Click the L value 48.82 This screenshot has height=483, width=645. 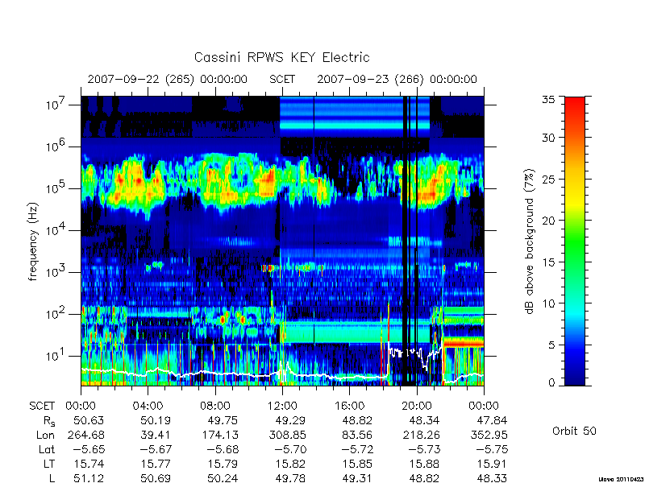(x=424, y=478)
